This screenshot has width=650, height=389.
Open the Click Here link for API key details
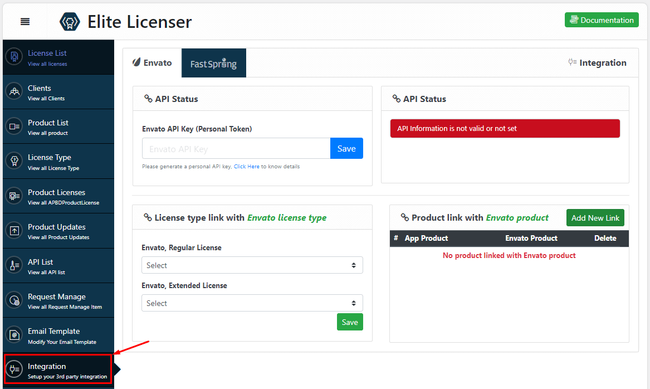(x=247, y=166)
